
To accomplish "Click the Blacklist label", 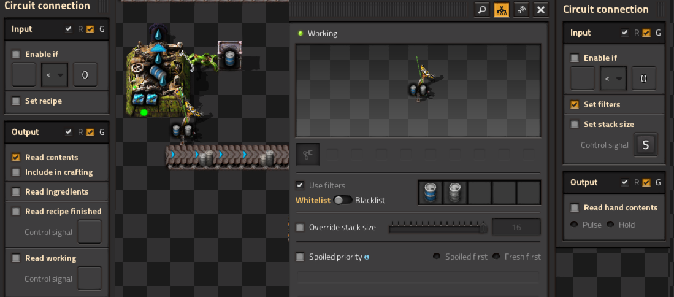I will click(370, 200).
